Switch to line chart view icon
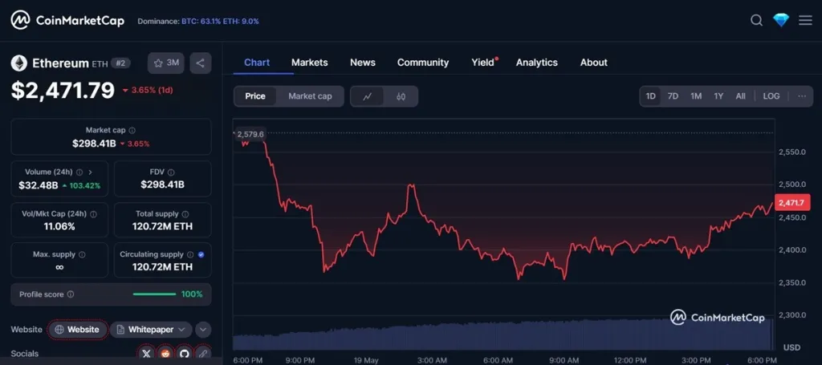This screenshot has height=365, width=822. click(x=367, y=96)
